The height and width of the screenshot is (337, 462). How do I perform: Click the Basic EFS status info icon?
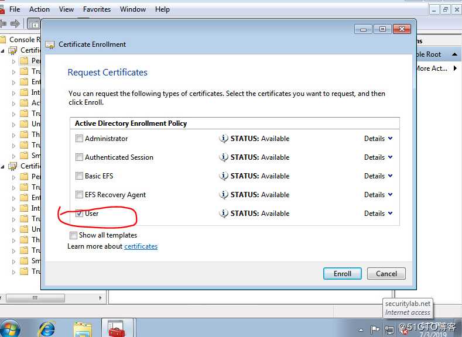[x=224, y=176]
